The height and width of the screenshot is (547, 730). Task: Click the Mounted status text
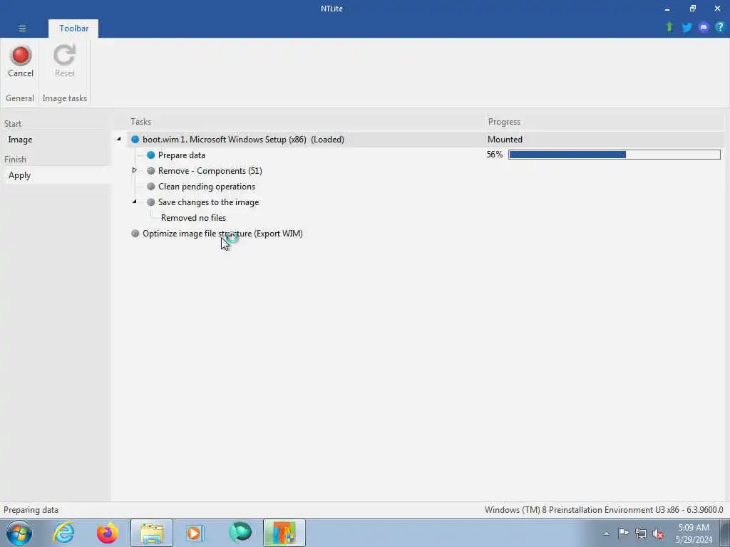point(505,140)
